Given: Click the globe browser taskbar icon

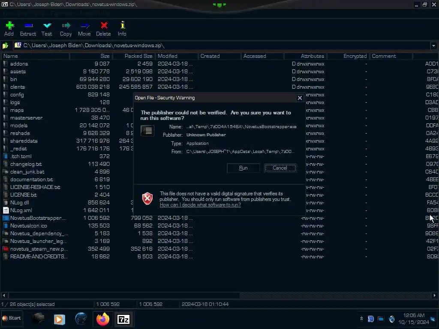Looking at the screenshot, I should 81,319.
